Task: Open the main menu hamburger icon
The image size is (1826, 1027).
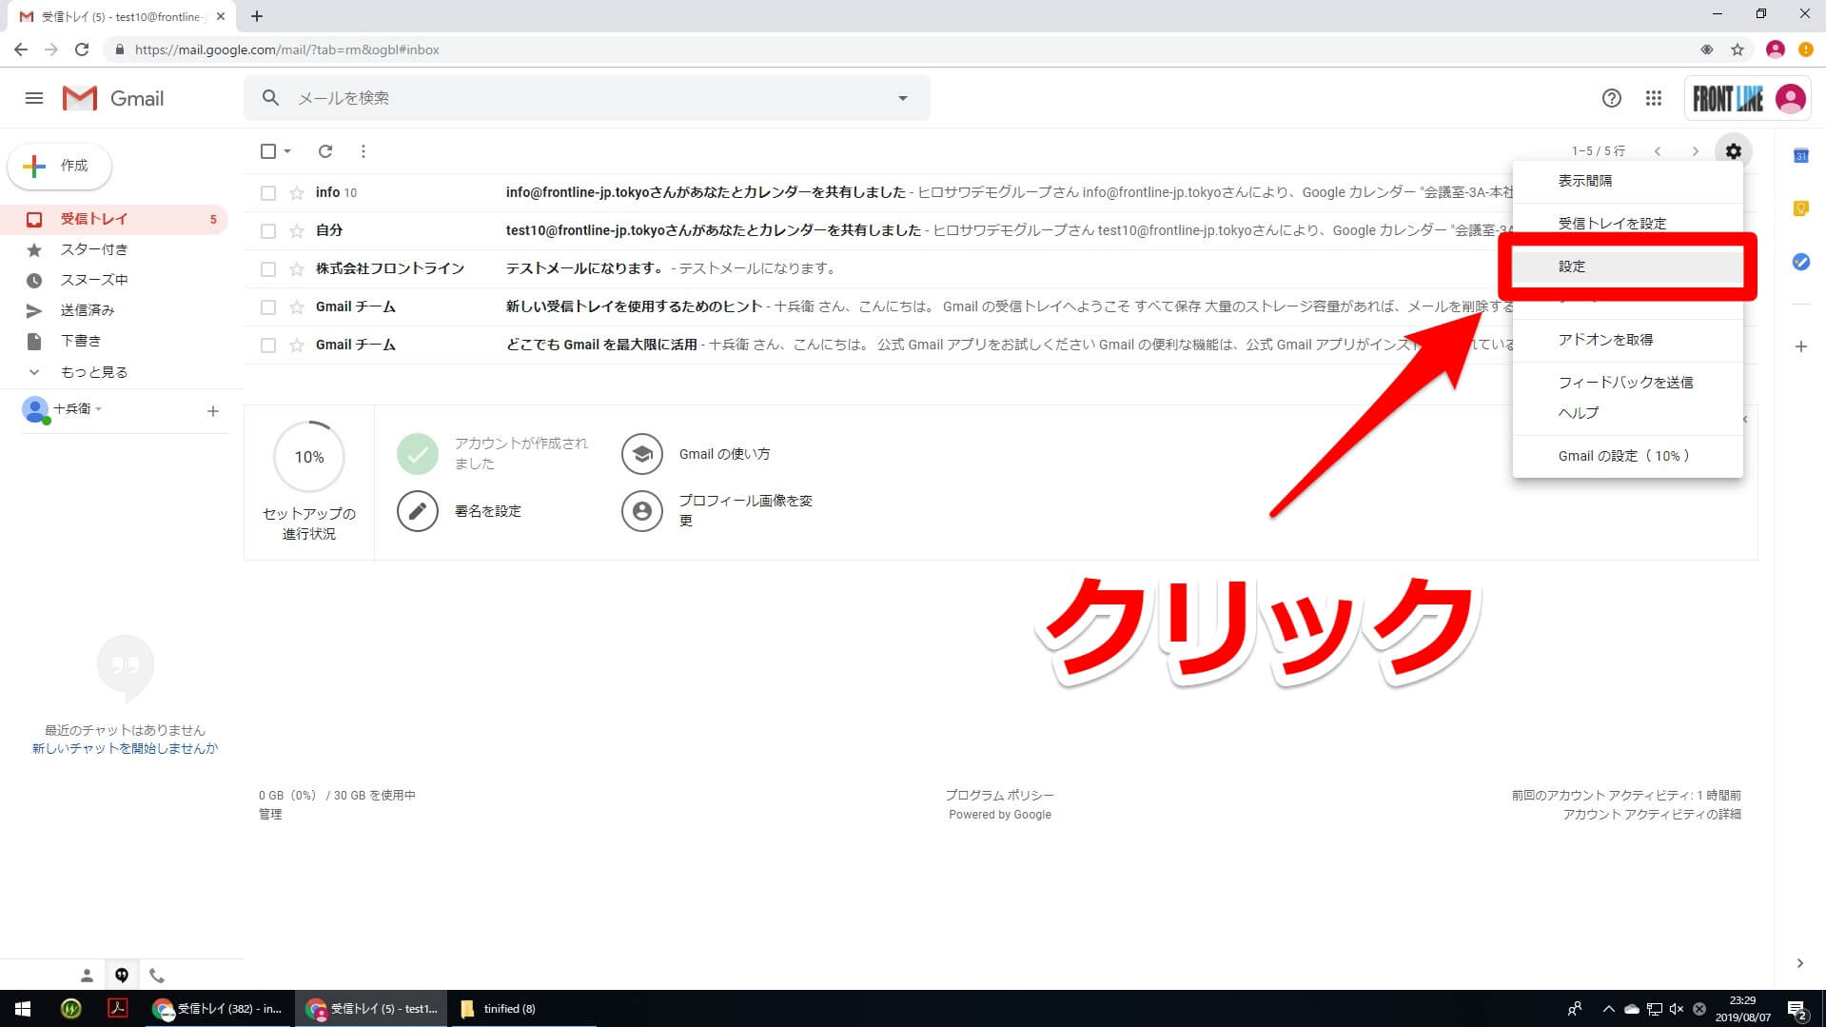Action: coord(34,98)
